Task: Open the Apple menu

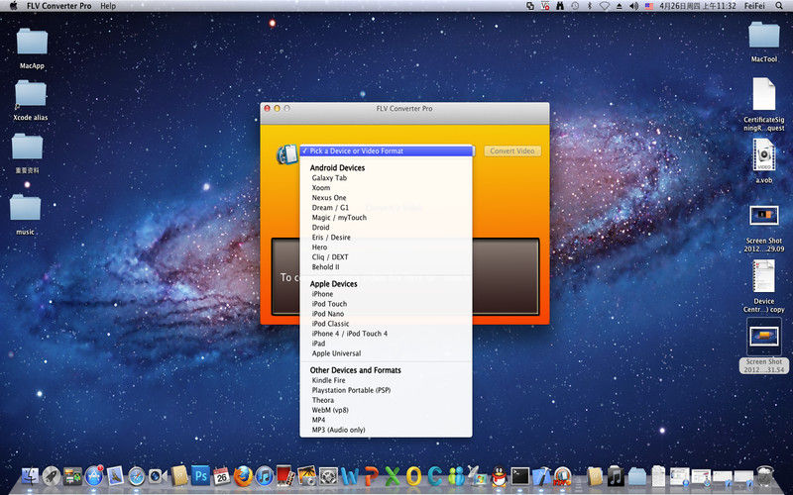Action: pos(14,6)
